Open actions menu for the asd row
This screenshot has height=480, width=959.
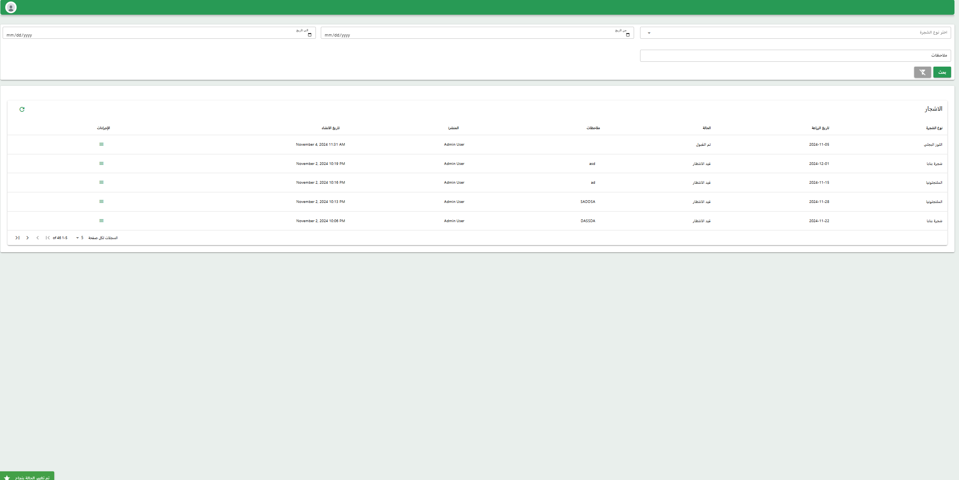coord(101,163)
